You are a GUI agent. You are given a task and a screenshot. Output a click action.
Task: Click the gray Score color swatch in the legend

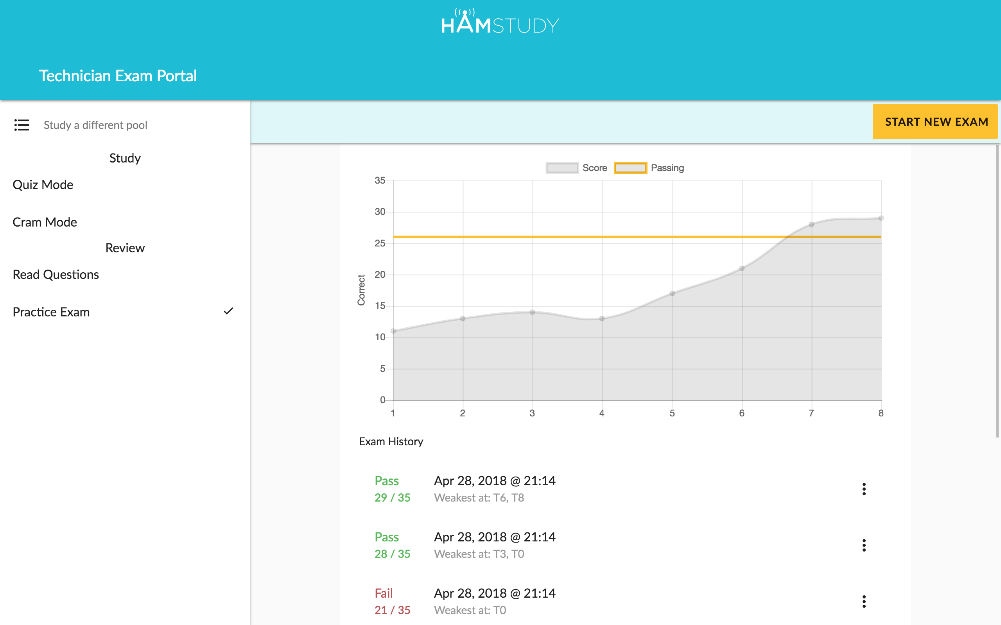point(561,168)
